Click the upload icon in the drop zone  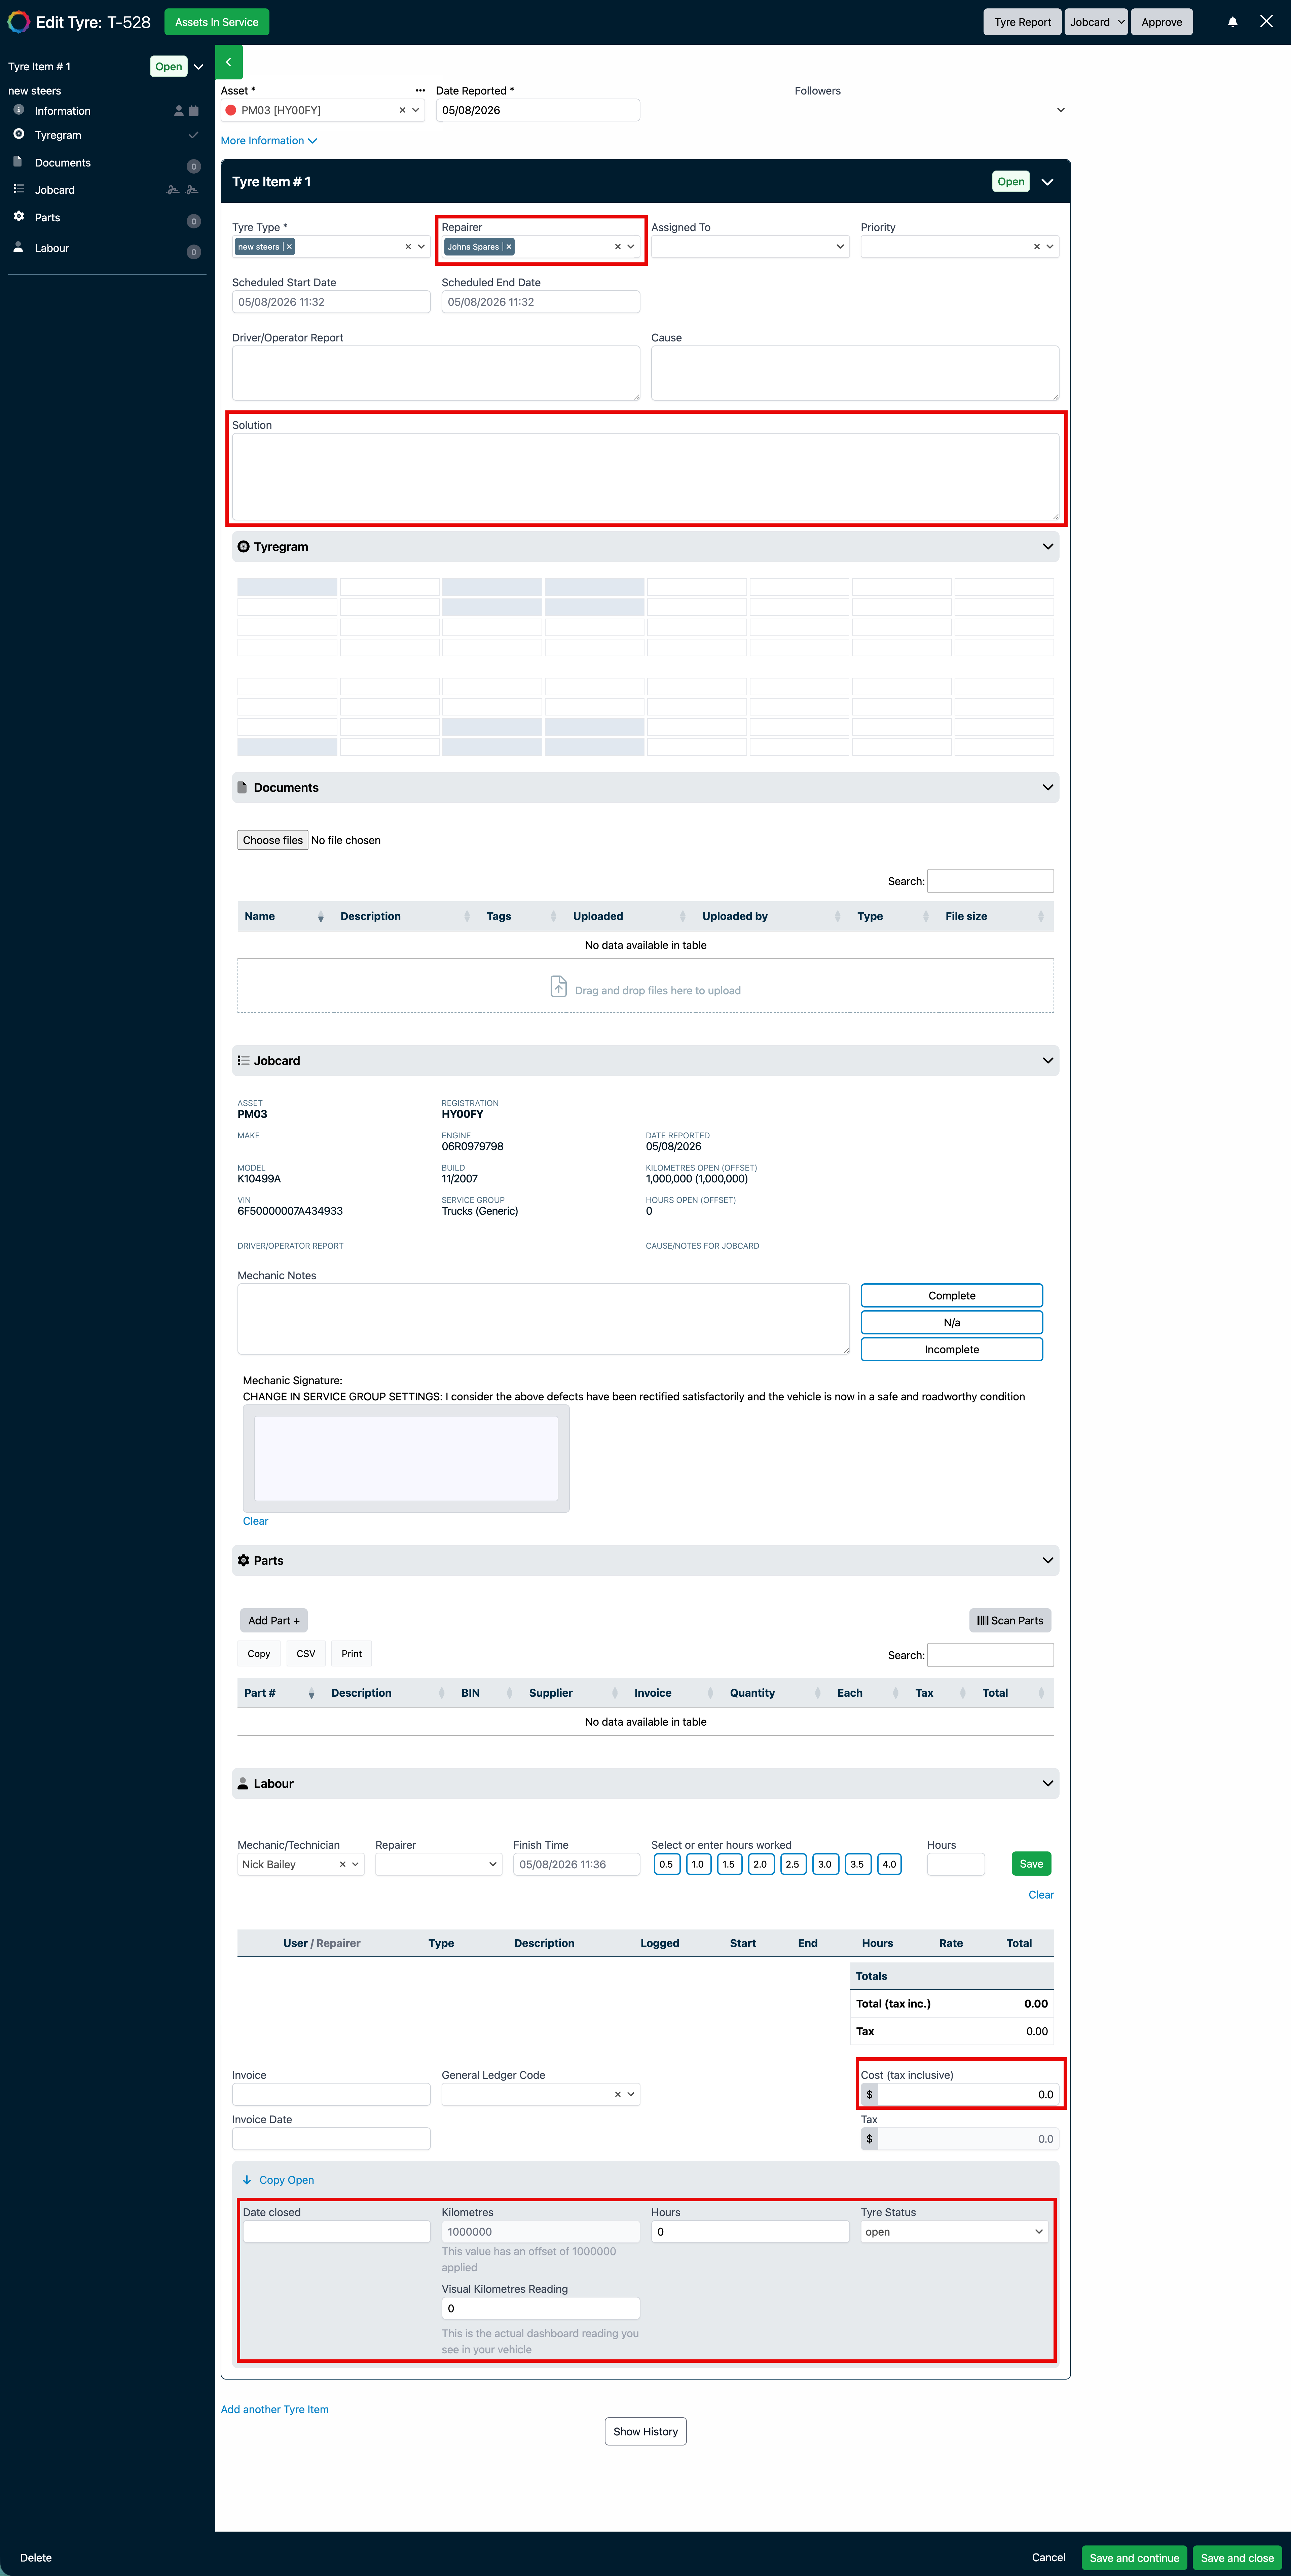pos(559,986)
